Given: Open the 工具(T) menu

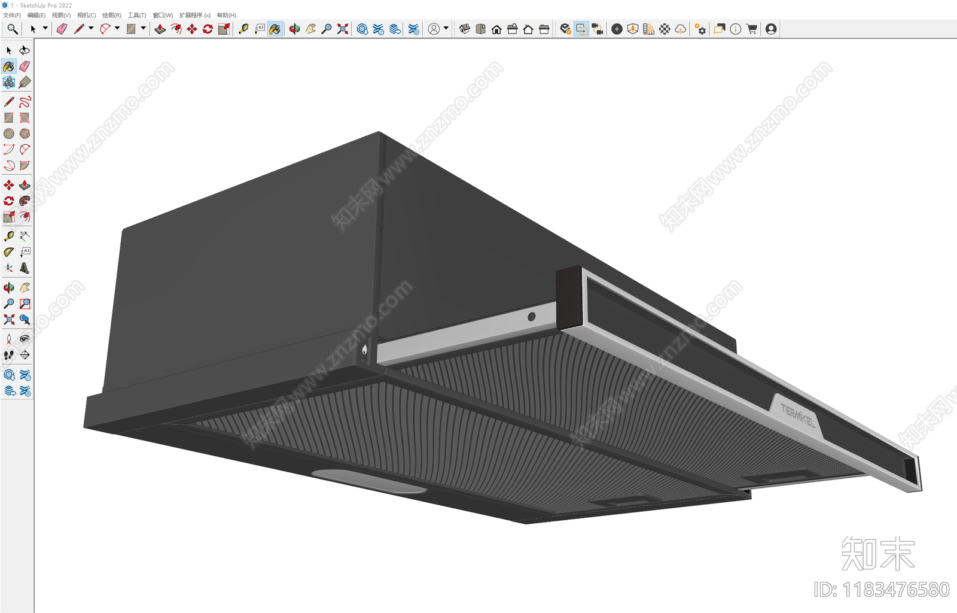Looking at the screenshot, I should (137, 15).
